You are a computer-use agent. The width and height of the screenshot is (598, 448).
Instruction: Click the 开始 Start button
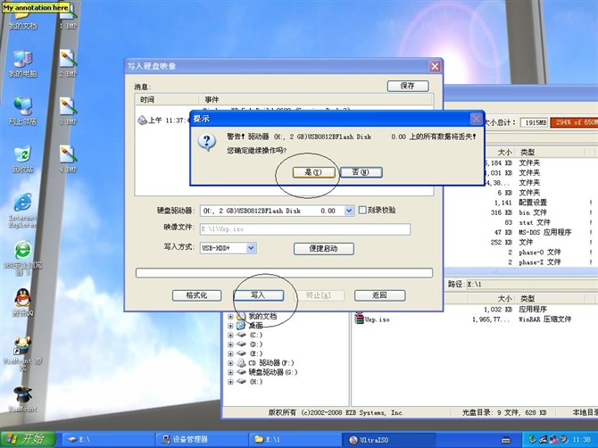[27, 439]
